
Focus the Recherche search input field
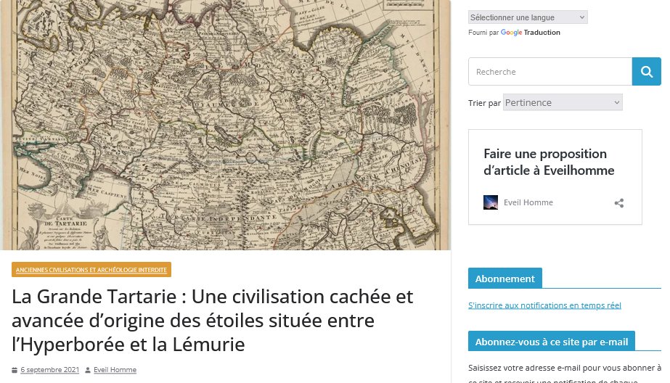coord(550,72)
